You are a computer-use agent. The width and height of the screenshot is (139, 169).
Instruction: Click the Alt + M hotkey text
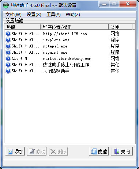[x=19, y=58]
